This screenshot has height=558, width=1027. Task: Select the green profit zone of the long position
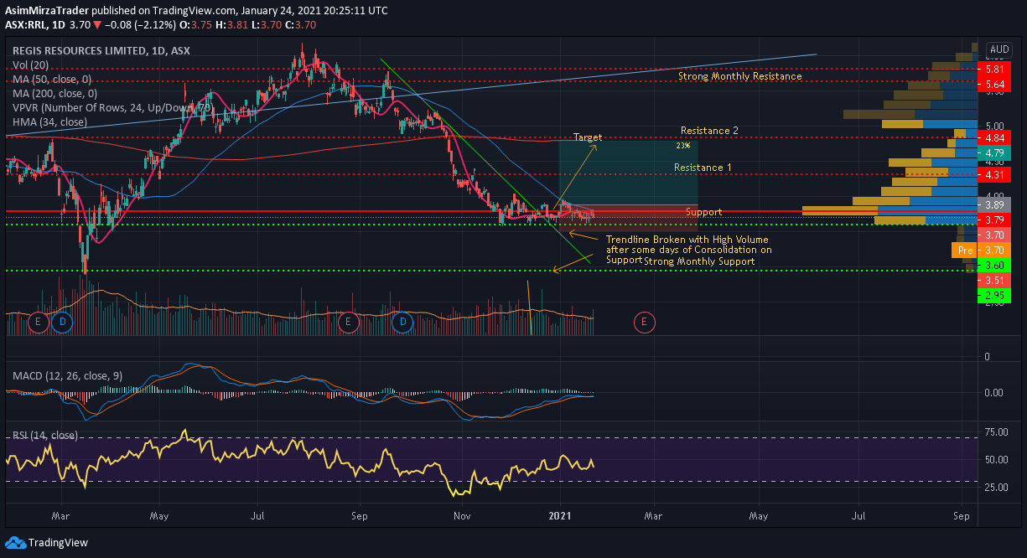point(628,173)
